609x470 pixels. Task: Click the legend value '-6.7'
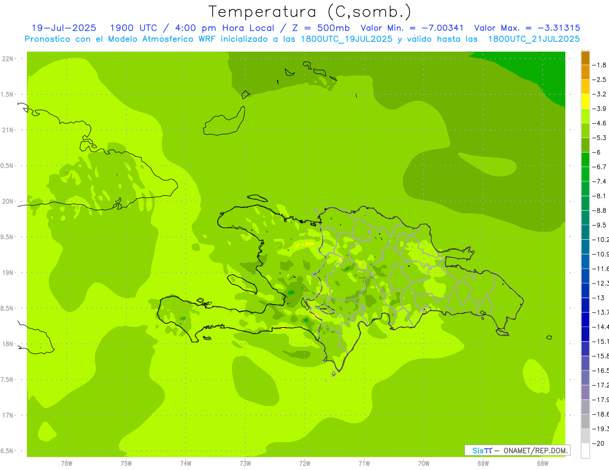click(x=600, y=167)
